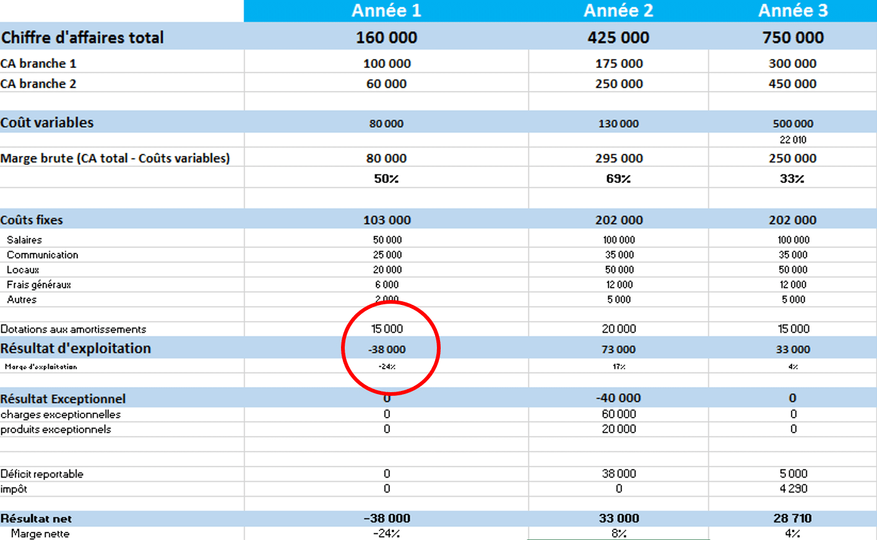Viewport: 877px width, 540px height.
Task: Click the 'Coût variables' row label
Action: [x=47, y=122]
